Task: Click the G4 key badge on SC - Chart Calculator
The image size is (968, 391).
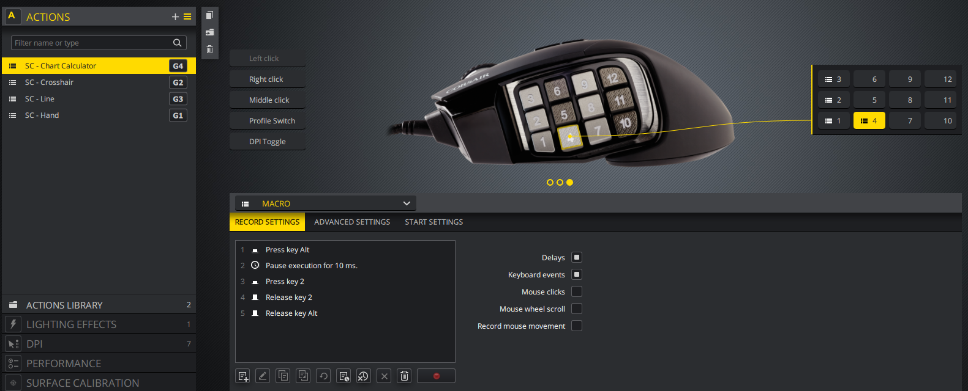Action: 178,66
